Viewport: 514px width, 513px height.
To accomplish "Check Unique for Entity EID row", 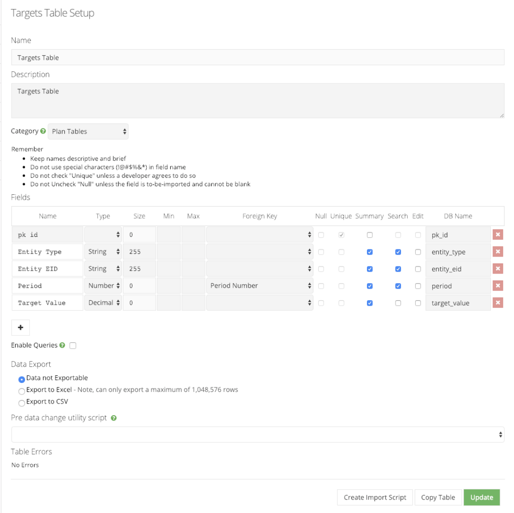I will click(x=341, y=269).
